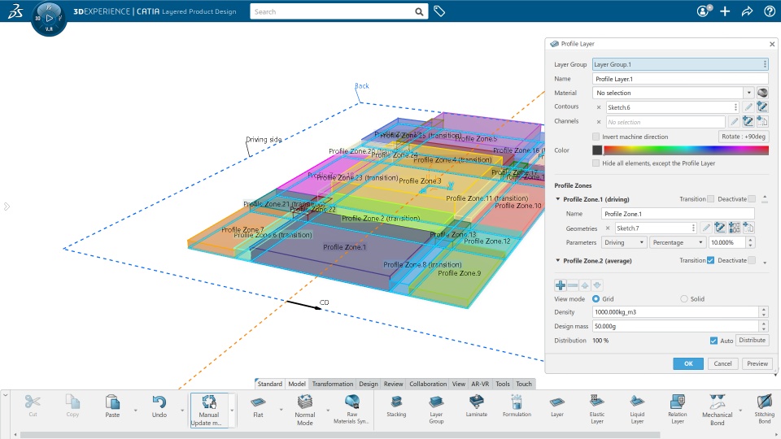Switch to the Transformation tab
The image size is (781, 439).
pyautogui.click(x=333, y=384)
